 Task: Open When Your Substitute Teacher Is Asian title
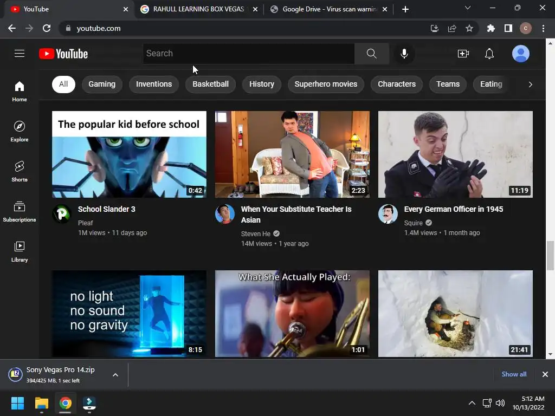tap(296, 214)
